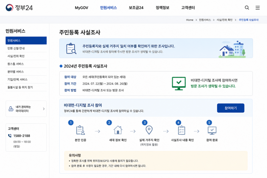Click the clipboard search banner icon
This screenshot has width=267, height=178.
71,48
